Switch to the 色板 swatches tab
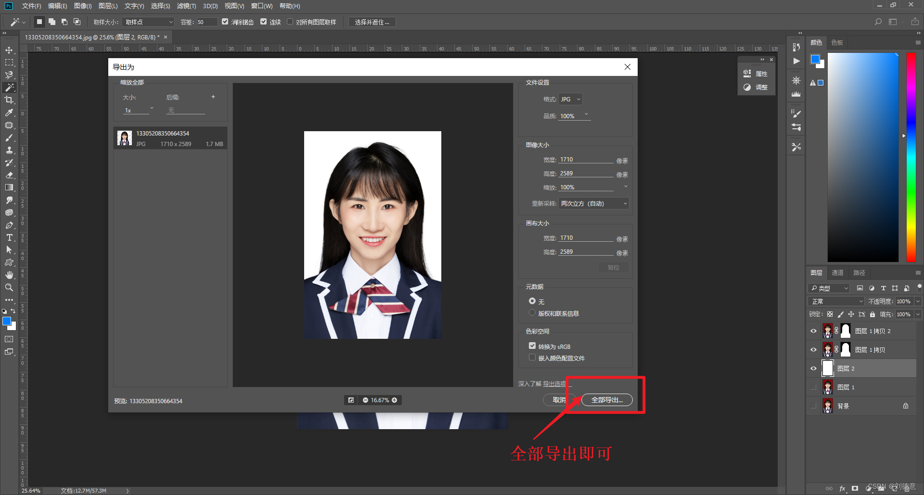Viewport: 924px width, 495px height. coord(837,42)
